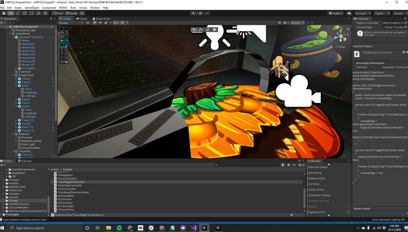Click New Poly Shape in ProBuilder
Image resolution: width=408 pixels, height=232 pixels.
(318, 167)
